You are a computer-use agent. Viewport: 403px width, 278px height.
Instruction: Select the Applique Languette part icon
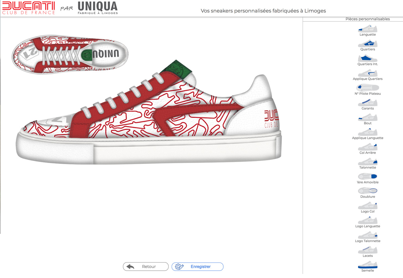tap(368, 132)
